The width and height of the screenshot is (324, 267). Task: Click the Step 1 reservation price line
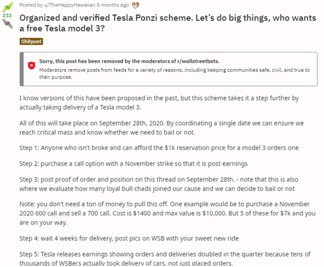159,148
